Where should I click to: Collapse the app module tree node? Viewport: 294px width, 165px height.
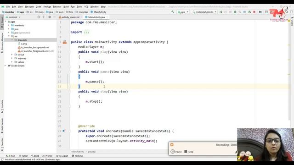click(x=6, y=22)
